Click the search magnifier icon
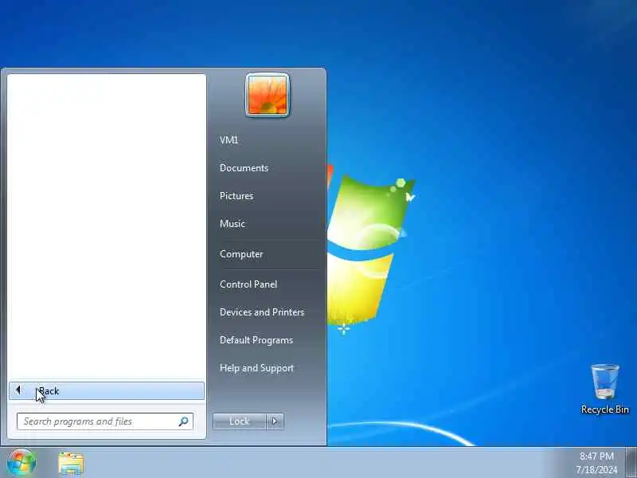637x478 pixels. pos(184,421)
